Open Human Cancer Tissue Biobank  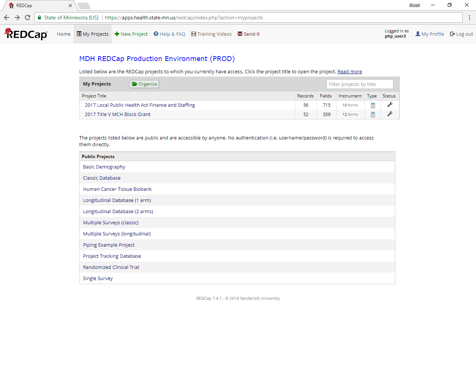coord(118,189)
